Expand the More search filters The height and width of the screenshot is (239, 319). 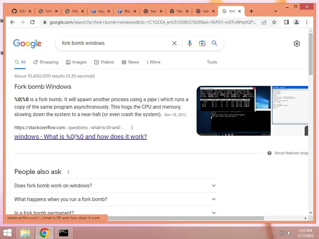coord(153,62)
